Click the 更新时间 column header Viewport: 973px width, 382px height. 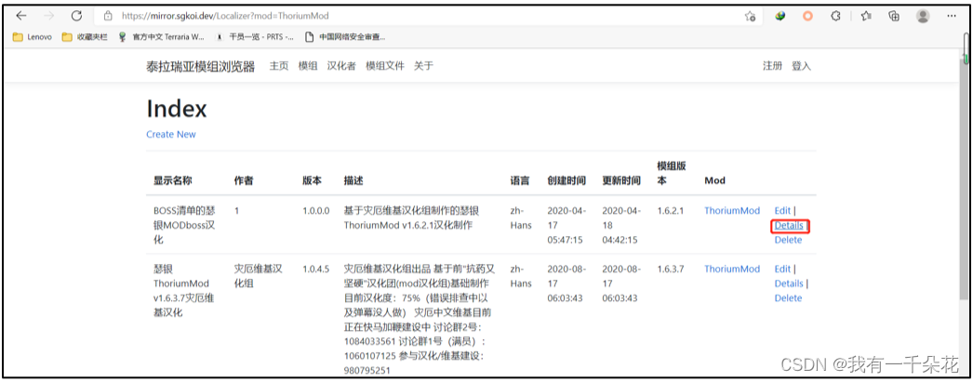coord(621,180)
